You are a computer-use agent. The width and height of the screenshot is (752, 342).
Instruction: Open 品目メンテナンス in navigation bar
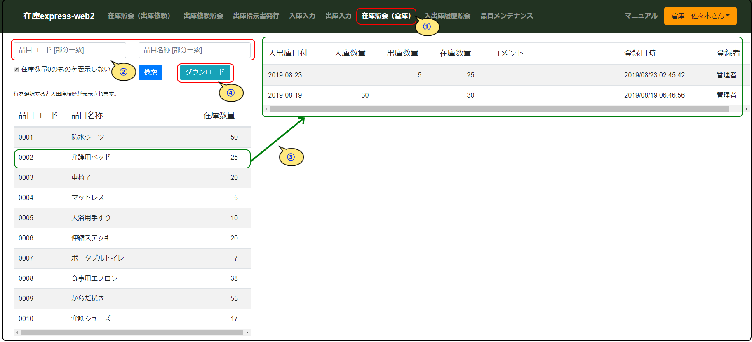coord(506,16)
